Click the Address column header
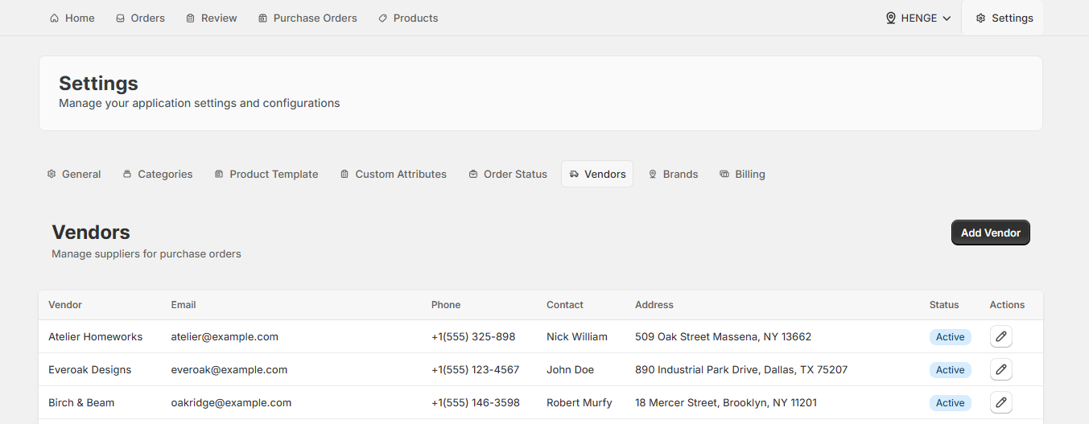 [654, 305]
